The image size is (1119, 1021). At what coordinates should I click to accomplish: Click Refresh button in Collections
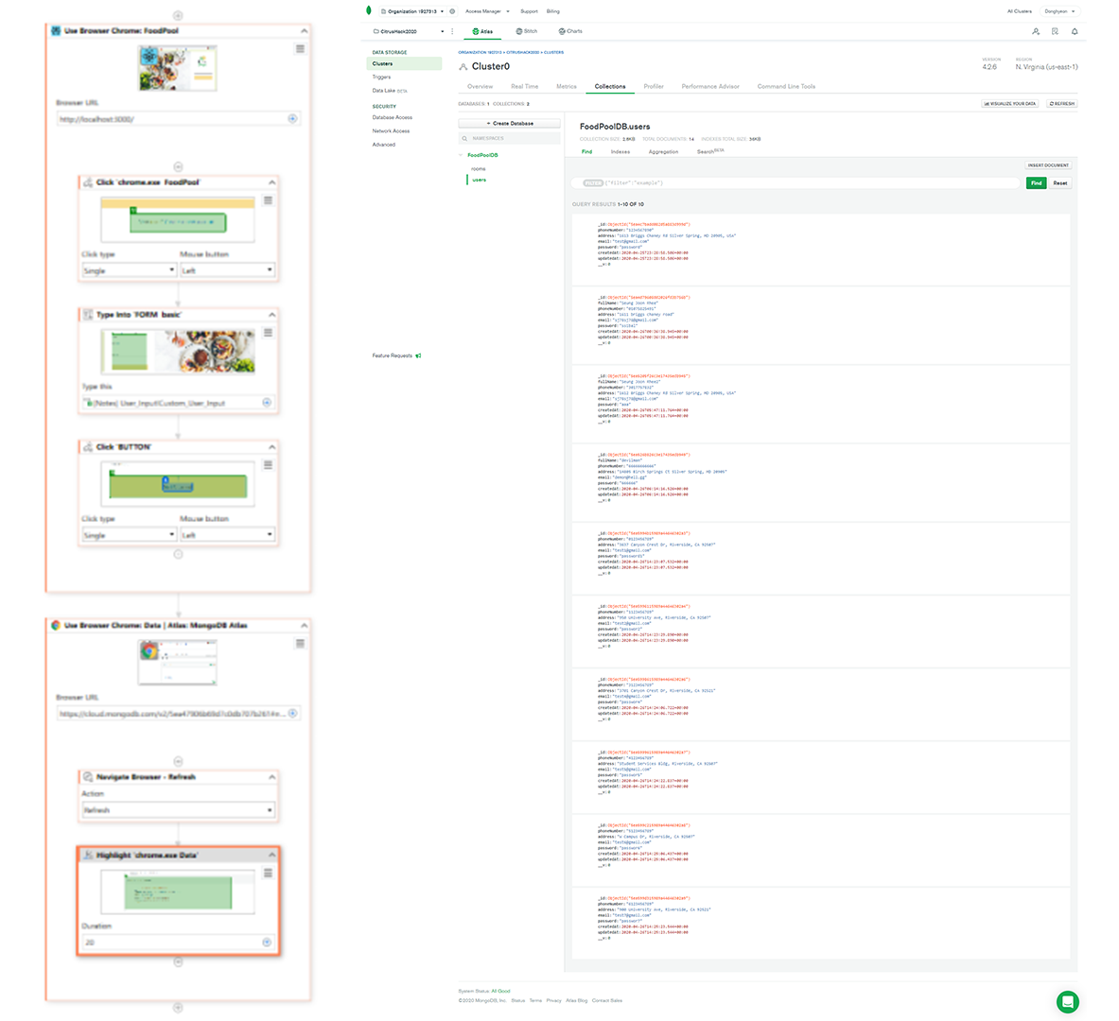1062,103
